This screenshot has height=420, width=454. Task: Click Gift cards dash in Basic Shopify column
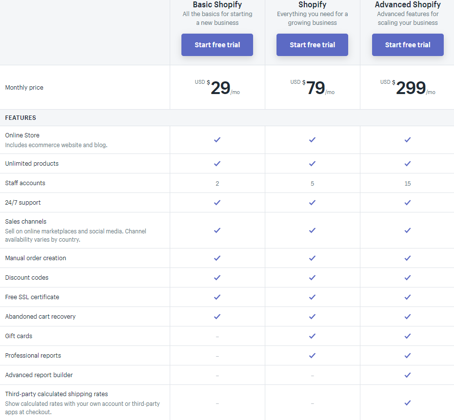pos(217,337)
